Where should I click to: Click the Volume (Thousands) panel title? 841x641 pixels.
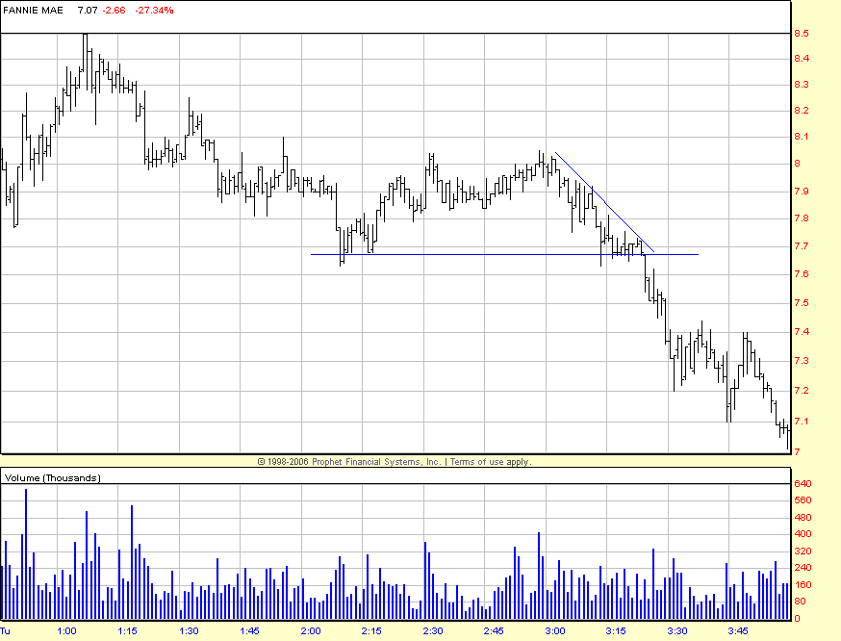pos(53,478)
